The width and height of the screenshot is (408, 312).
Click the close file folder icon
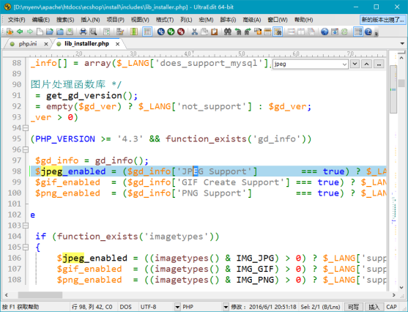[x=60, y=31]
